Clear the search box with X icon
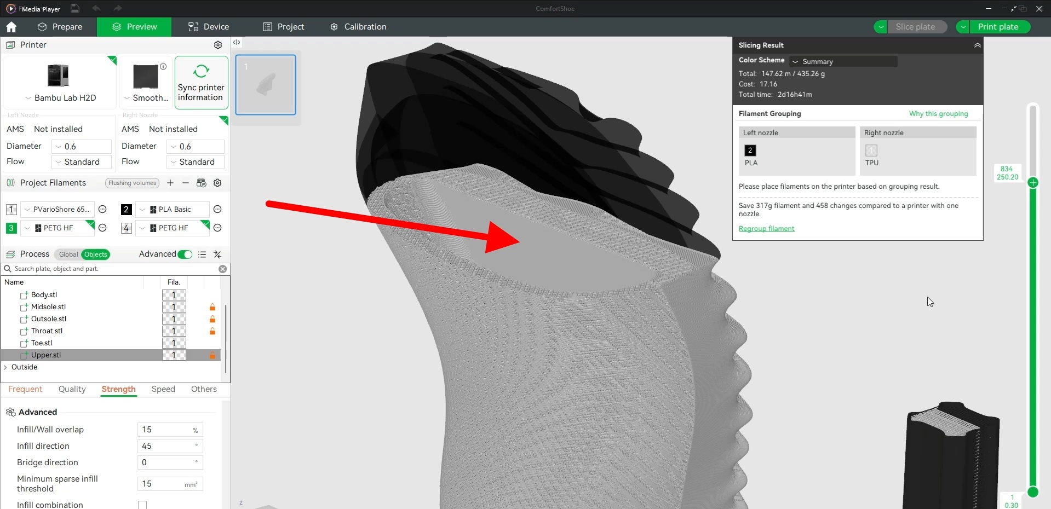1051x509 pixels. [x=222, y=269]
